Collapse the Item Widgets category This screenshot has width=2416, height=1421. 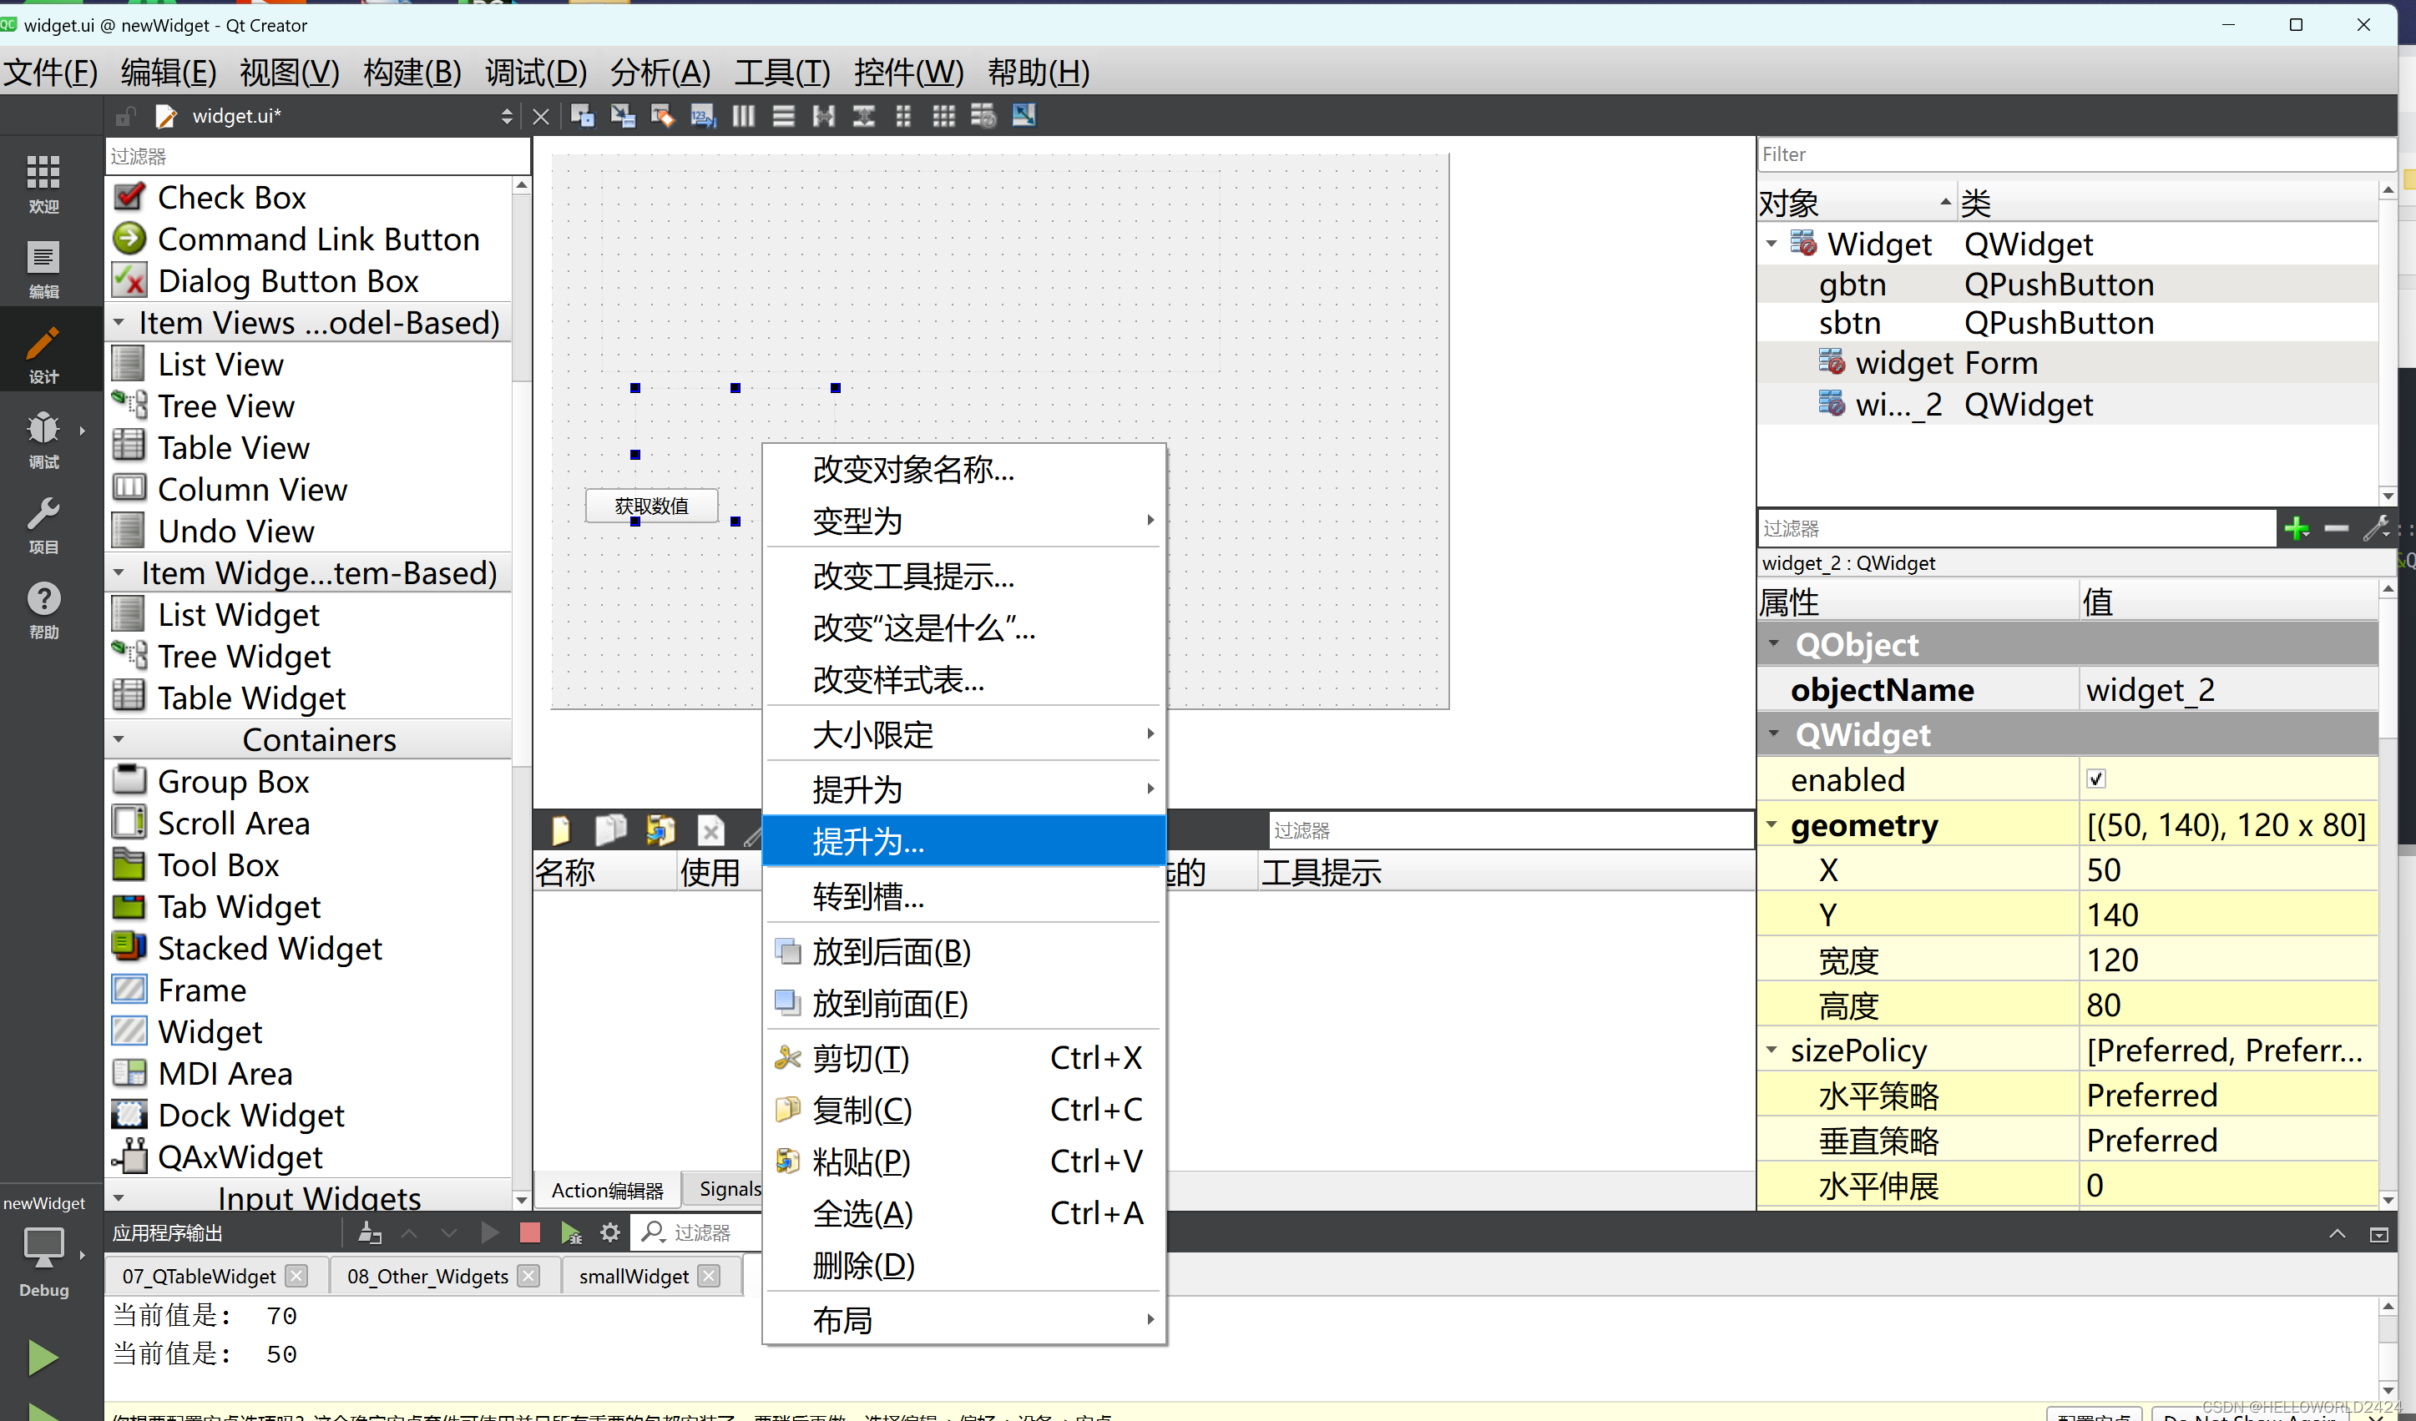tap(118, 572)
